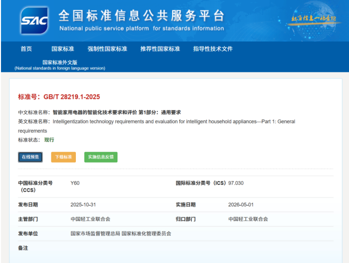Open 推荐性国家标准 navigation item
349x263 pixels.
160,49
